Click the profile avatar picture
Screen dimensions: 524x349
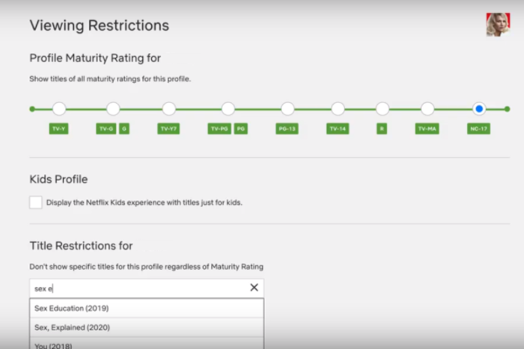498,25
